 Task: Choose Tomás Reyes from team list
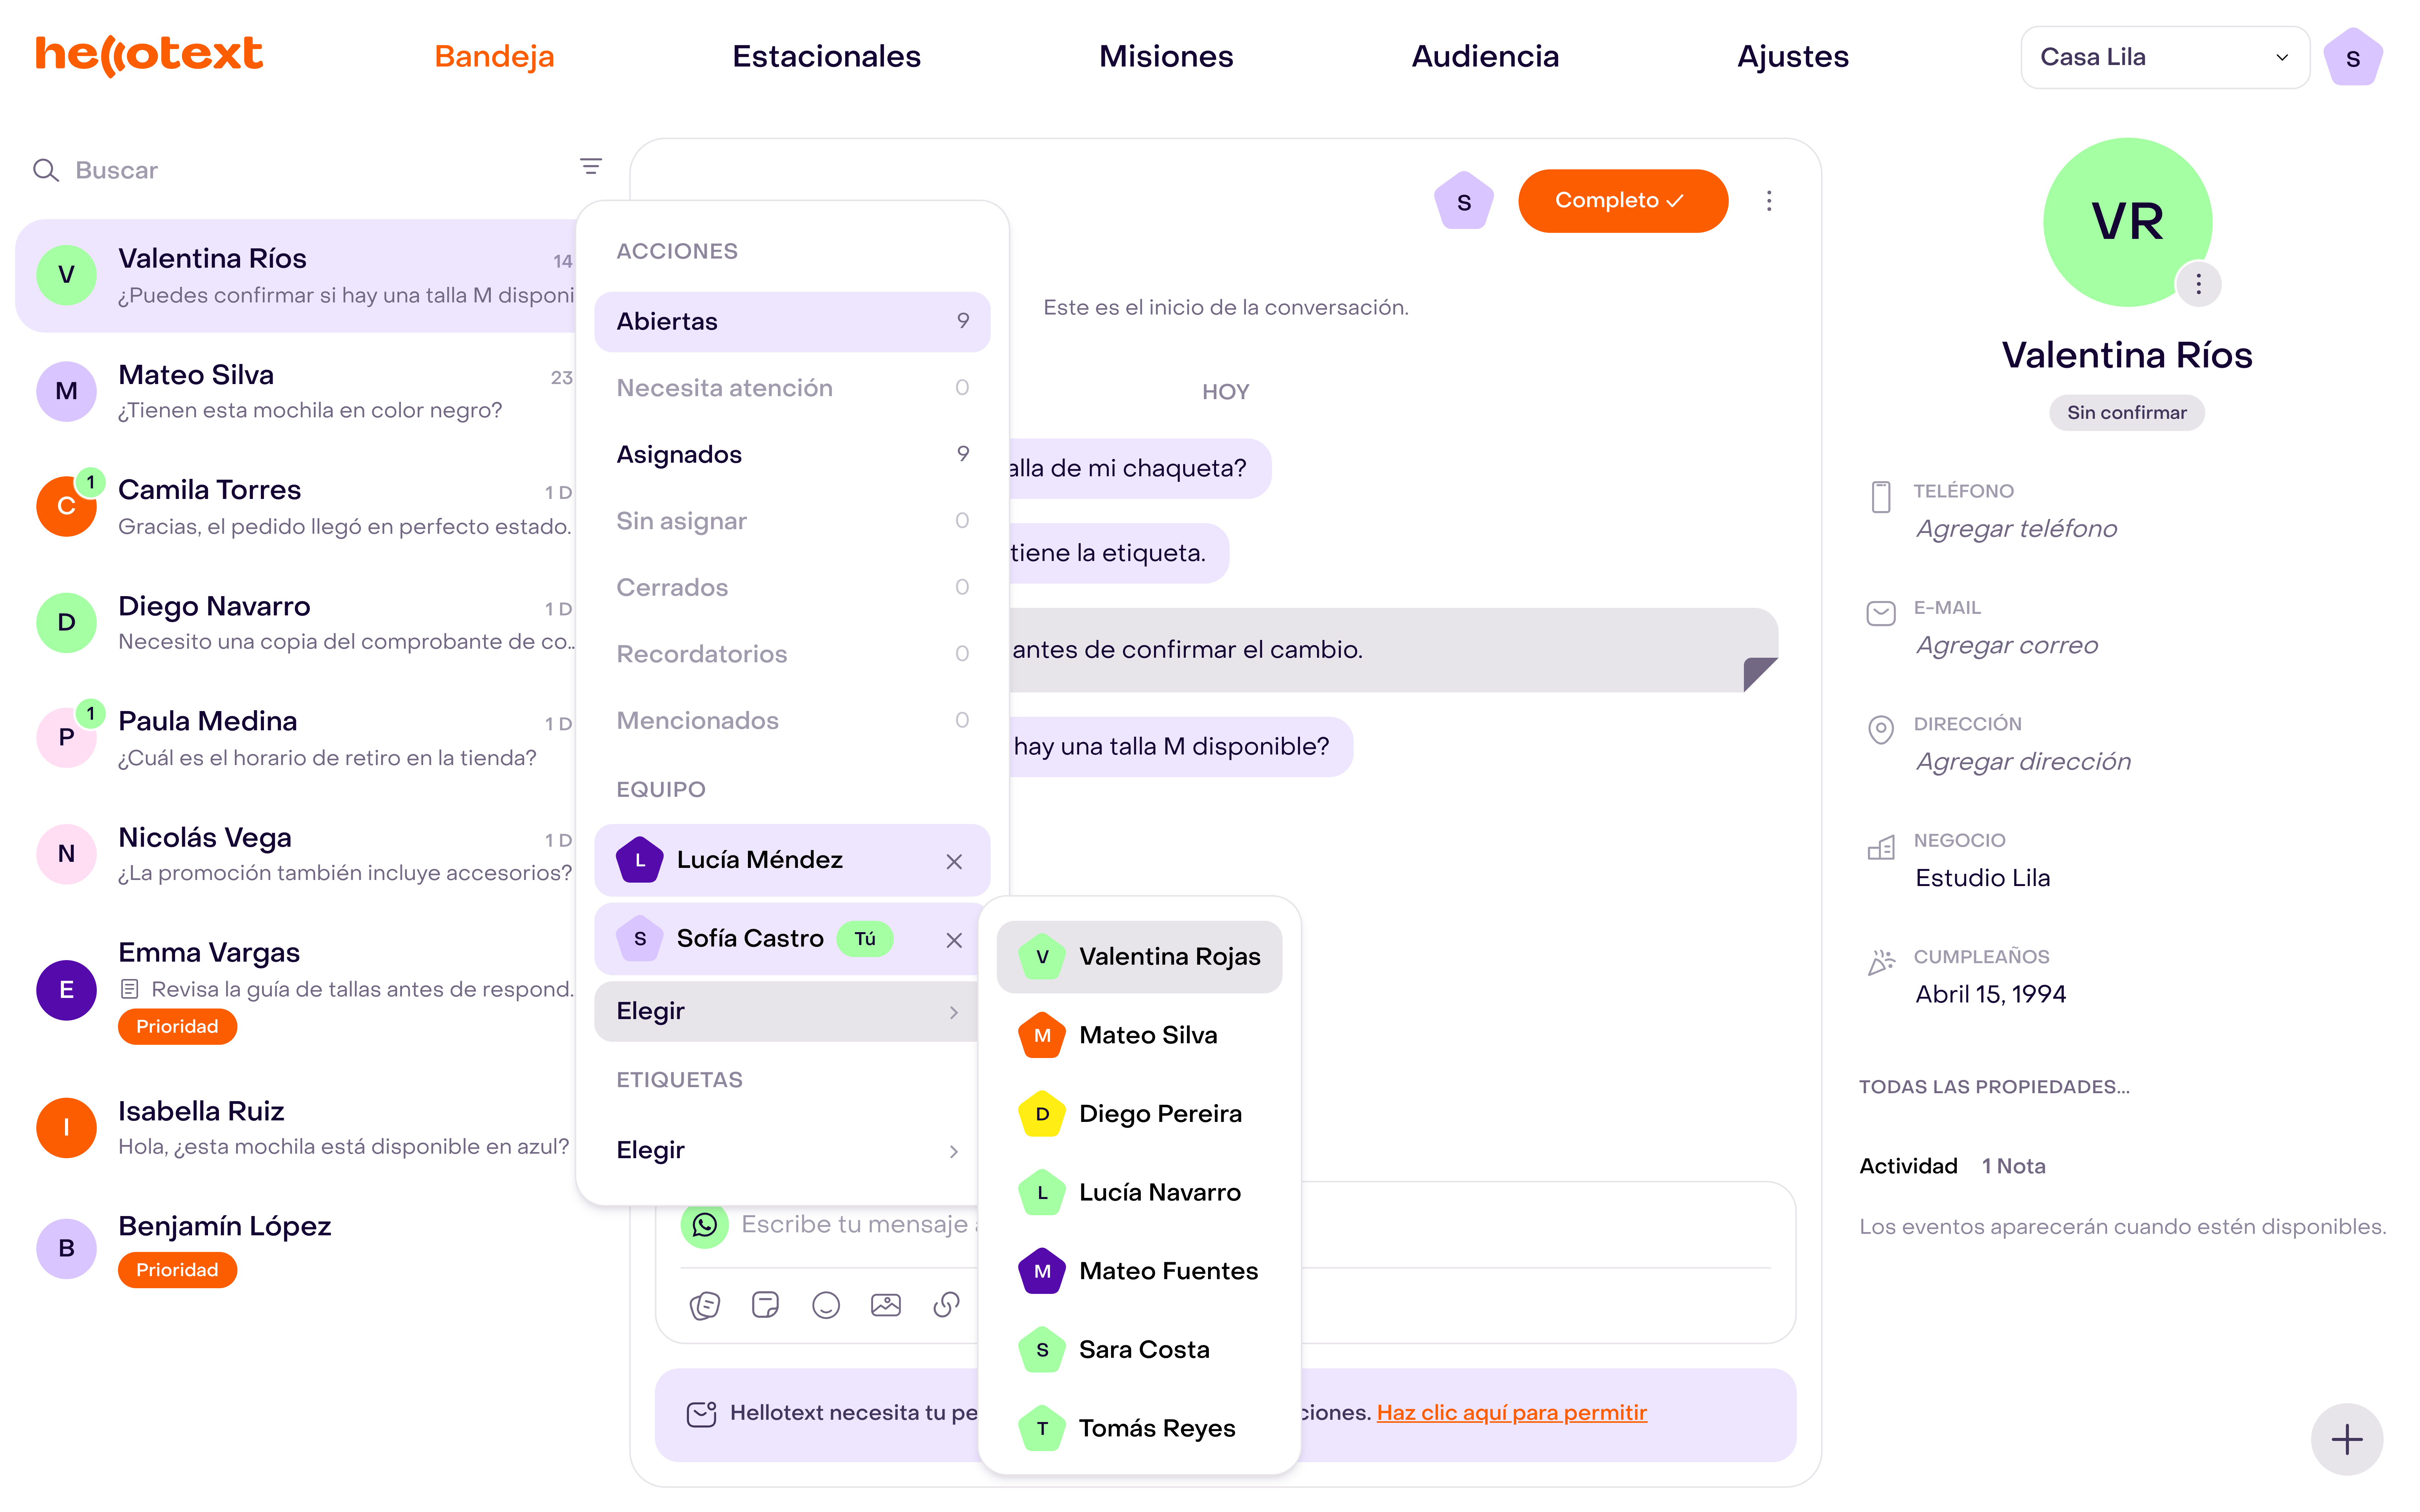(1139, 1428)
